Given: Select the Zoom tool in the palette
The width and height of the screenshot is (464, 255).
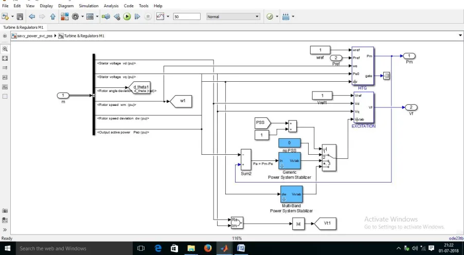Looking at the screenshot, I should click(5, 49).
